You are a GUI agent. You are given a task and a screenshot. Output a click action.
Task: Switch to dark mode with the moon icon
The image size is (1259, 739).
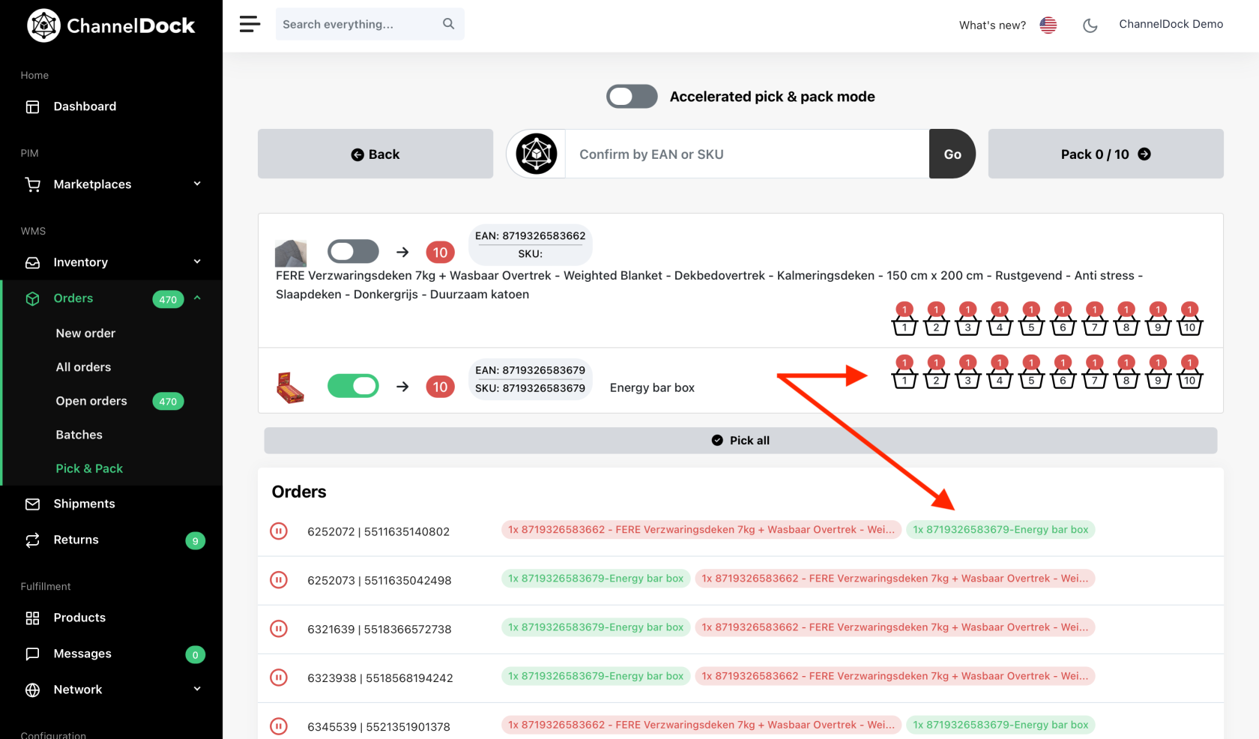point(1090,25)
